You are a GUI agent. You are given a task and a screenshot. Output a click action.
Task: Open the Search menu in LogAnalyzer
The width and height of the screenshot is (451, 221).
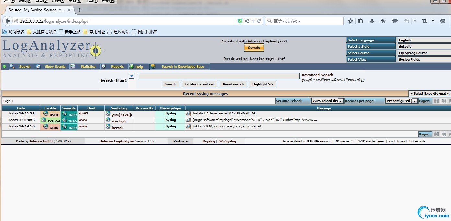25,67
